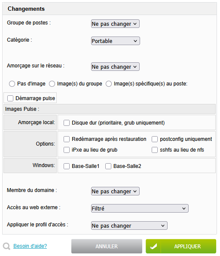Screen dimensions: 220x256
Task: Click the checkmark icon on Appliquer
Action: click(x=153, y=246)
